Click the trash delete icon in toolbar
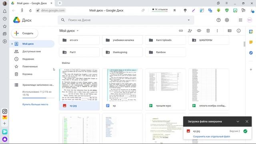Viewport: 256px width, 144px height. click(208, 31)
